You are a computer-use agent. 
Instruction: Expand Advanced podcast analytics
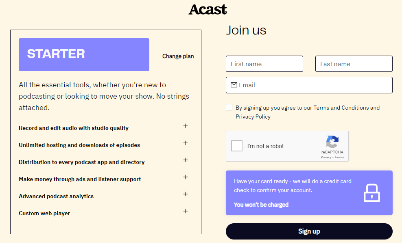tap(186, 194)
